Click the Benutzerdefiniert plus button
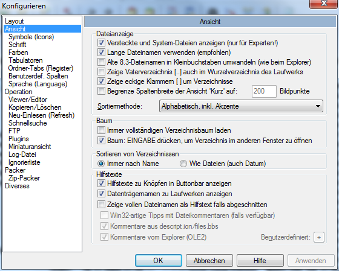The width and height of the screenshot is (339, 271). (319, 237)
